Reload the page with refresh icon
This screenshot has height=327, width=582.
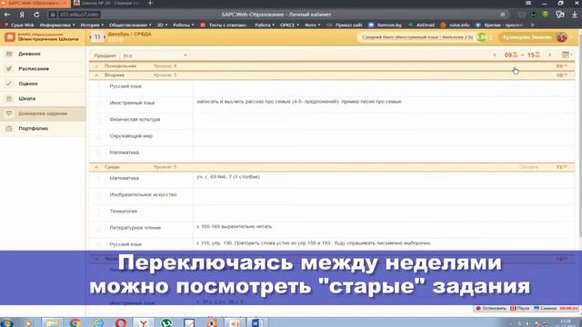click(x=36, y=15)
